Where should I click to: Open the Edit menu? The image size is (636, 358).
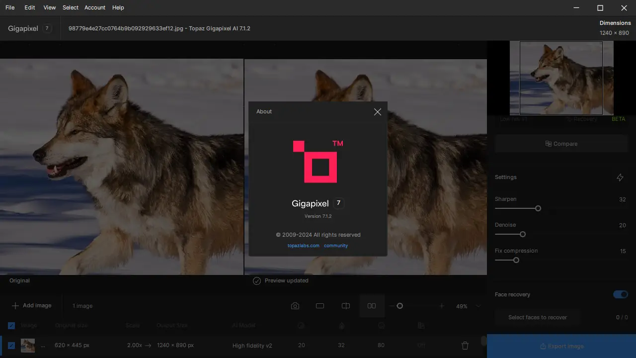[x=30, y=7]
